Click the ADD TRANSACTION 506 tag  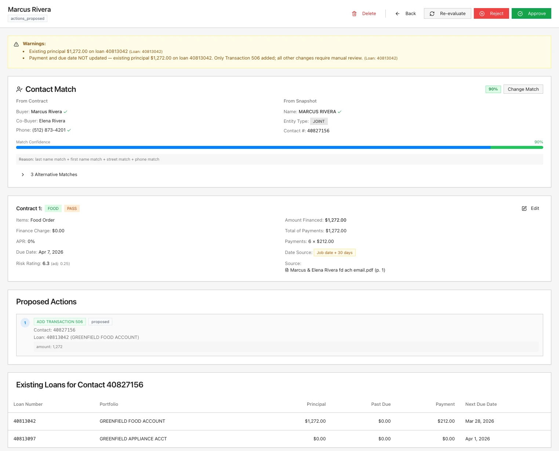60,322
